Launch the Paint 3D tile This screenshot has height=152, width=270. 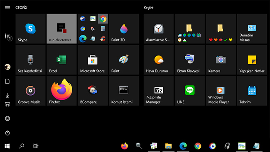pos(124,29)
